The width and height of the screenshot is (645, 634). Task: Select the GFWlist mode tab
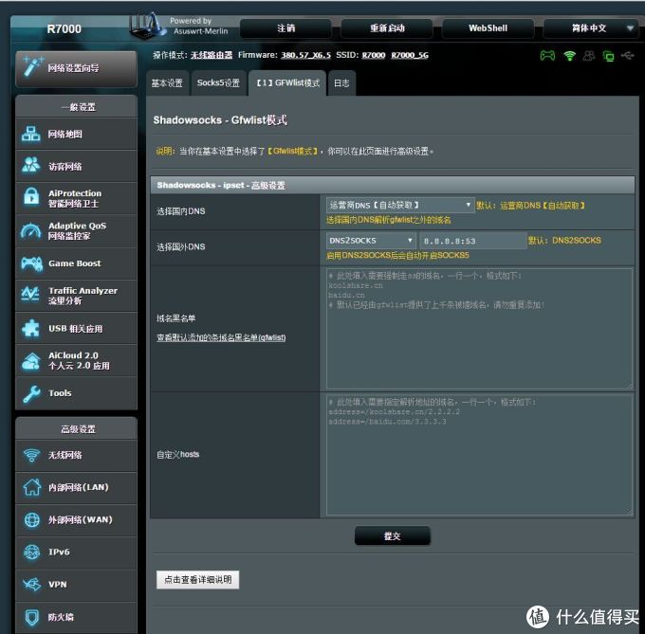pyautogui.click(x=287, y=83)
